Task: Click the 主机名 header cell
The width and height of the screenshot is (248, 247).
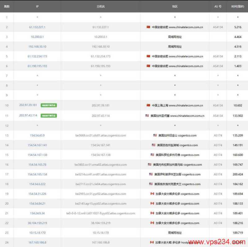Action: point(100,6)
